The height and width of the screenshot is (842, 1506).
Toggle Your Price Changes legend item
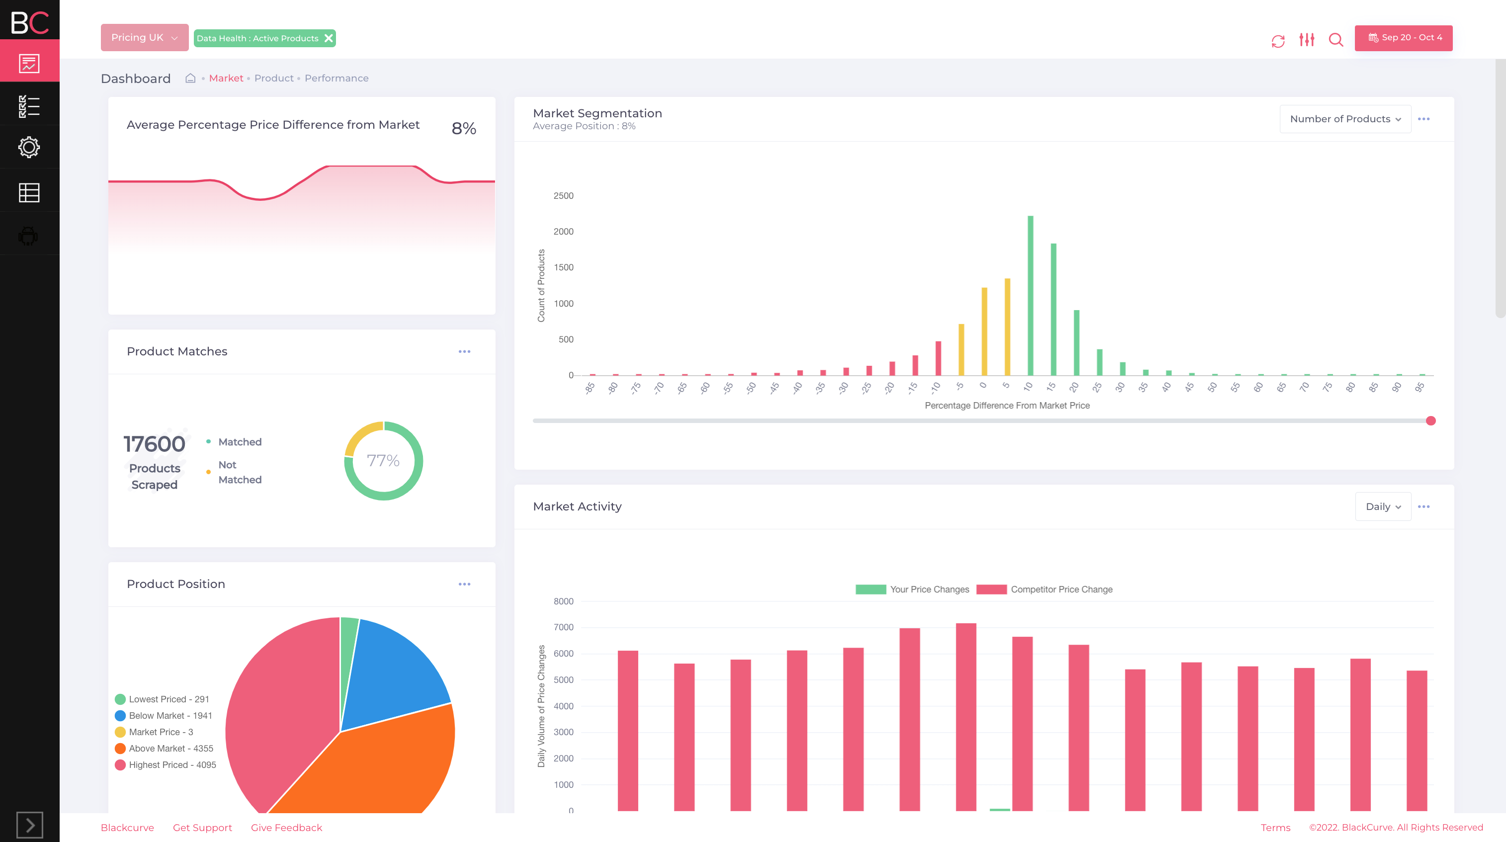tap(912, 589)
